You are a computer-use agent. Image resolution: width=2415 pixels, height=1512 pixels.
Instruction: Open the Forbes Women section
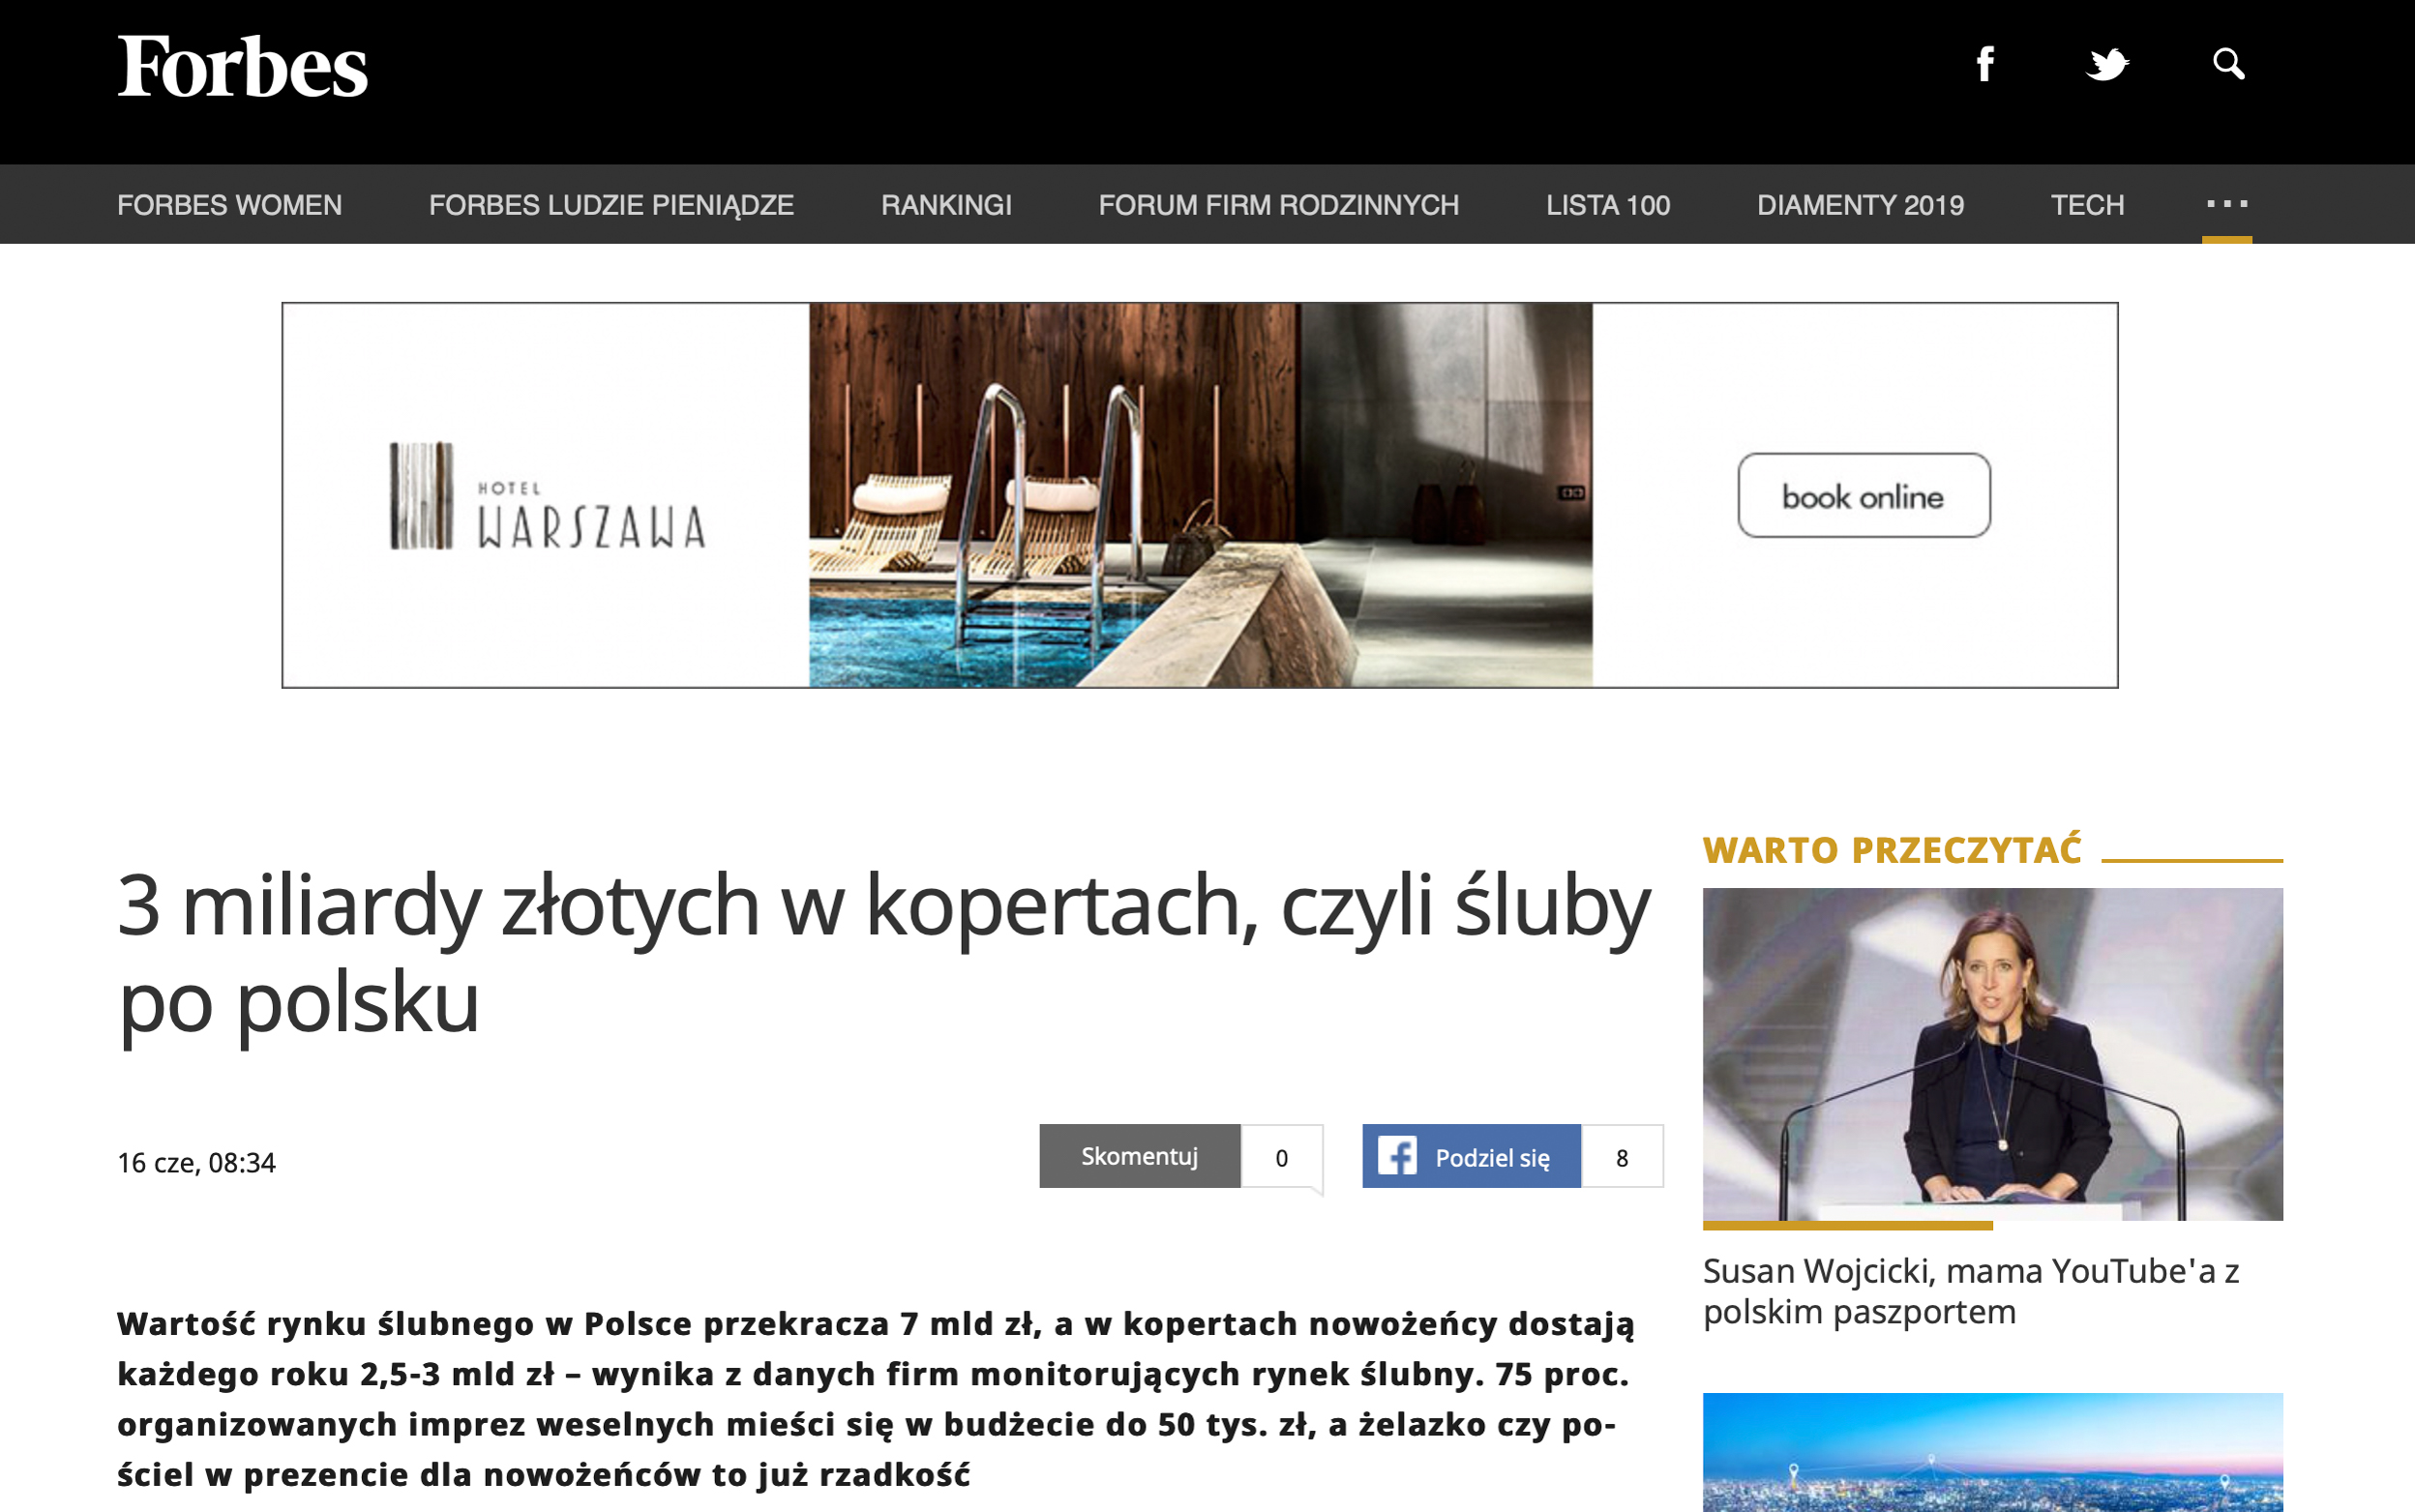pyautogui.click(x=229, y=205)
